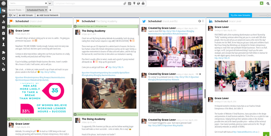The height and width of the screenshot is (136, 271).
Task: Click "Scheduled for 8:00am, Apr 28, 2016" bar
Action: (106, 114)
